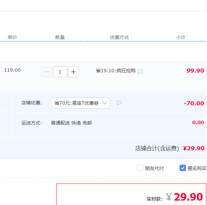Uncheck the 匿名购买 checkbox
This screenshot has height=205, width=207.
183,168
